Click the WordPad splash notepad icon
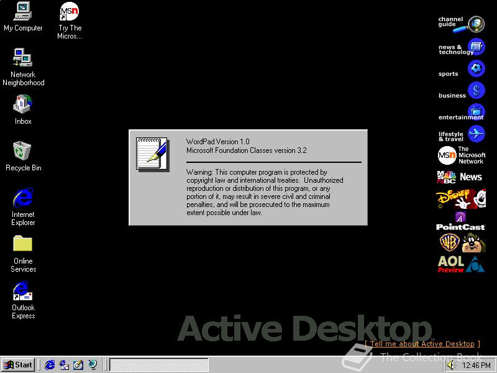Image resolution: width=497 pixels, height=373 pixels. tap(152, 154)
